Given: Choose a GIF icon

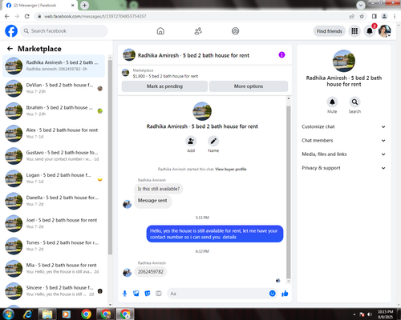Looking at the screenshot, I should [159, 294].
